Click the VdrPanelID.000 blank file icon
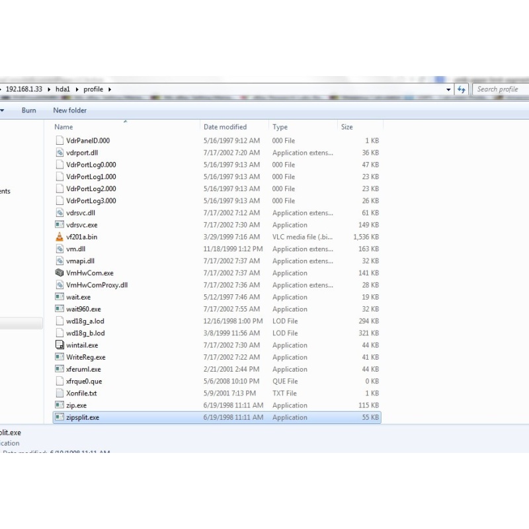 [x=60, y=141]
